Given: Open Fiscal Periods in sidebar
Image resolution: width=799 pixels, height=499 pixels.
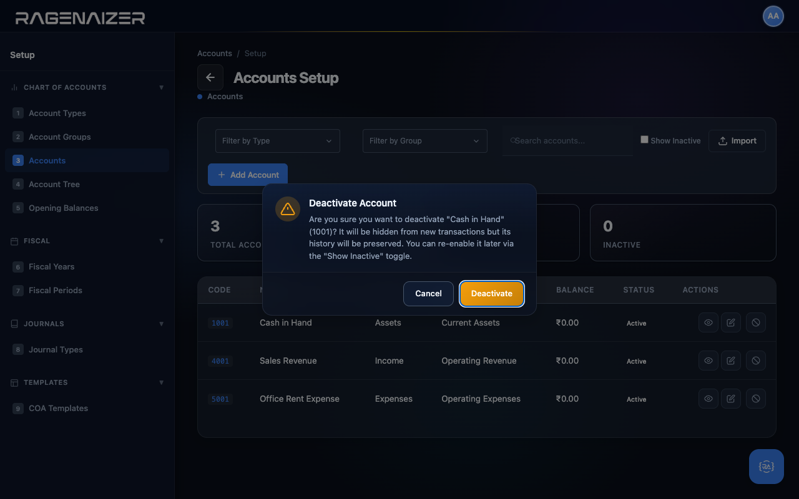Looking at the screenshot, I should tap(87, 290).
